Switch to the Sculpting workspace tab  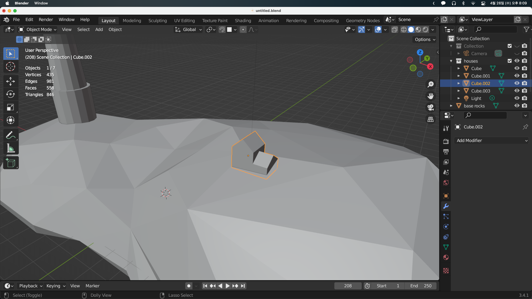[x=158, y=20]
